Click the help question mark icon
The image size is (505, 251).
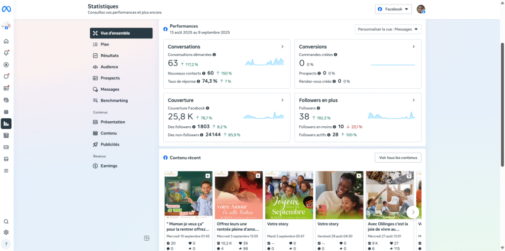(x=6, y=244)
